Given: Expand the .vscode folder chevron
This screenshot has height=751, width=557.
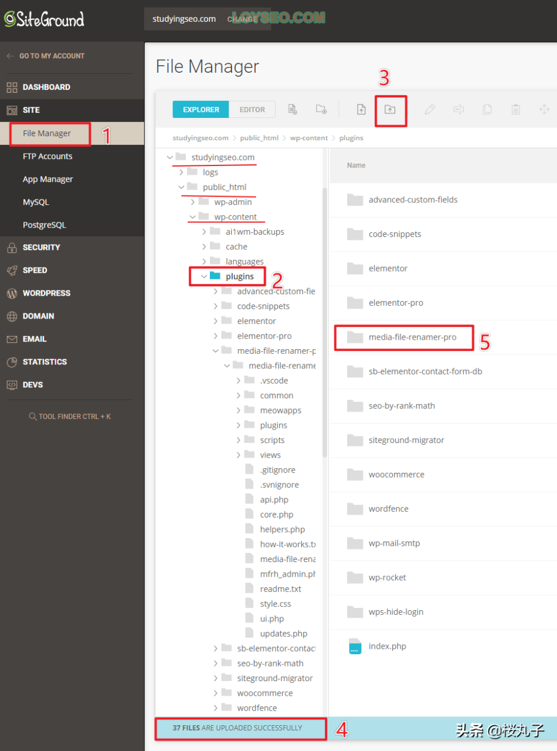Looking at the screenshot, I should [239, 381].
